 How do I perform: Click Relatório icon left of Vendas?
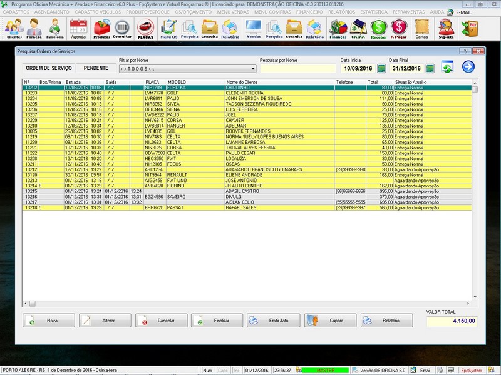(x=230, y=29)
